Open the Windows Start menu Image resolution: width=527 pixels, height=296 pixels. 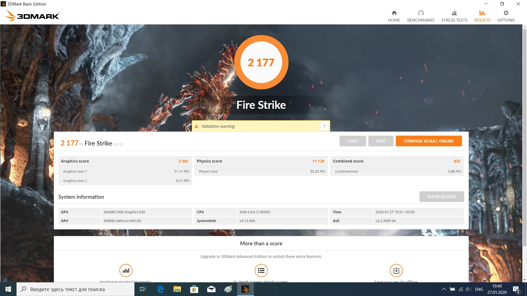(x=8, y=289)
